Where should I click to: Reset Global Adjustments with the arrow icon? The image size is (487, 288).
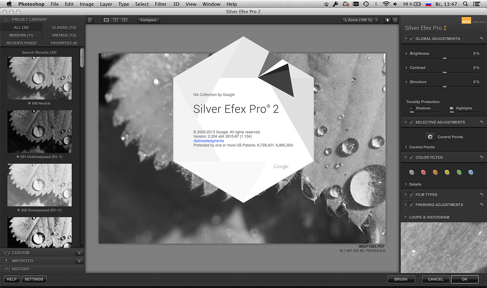click(482, 39)
